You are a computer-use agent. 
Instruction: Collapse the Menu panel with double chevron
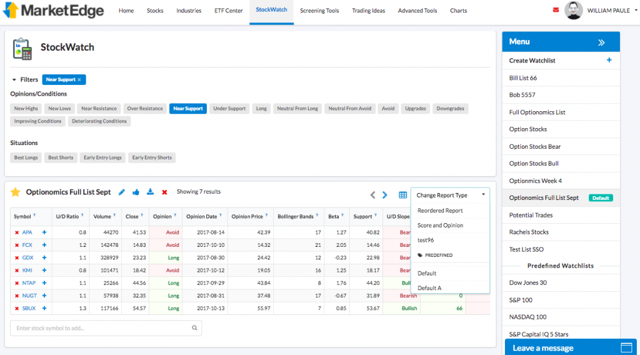tap(601, 42)
